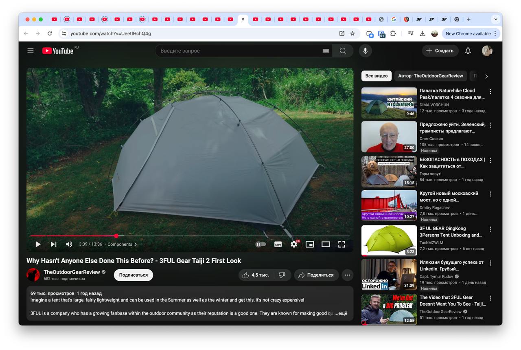Enter full screen mode
Image resolution: width=521 pixels, height=350 pixels.
tap(341, 244)
